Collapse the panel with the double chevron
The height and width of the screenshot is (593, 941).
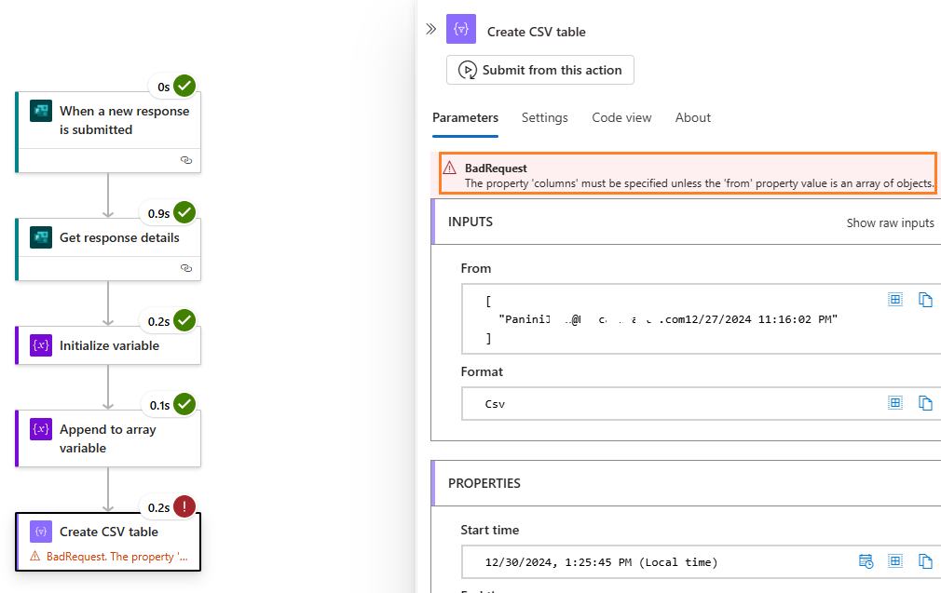[x=430, y=29]
